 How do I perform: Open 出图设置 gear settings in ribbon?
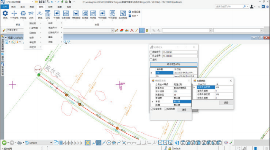tap(135, 12)
